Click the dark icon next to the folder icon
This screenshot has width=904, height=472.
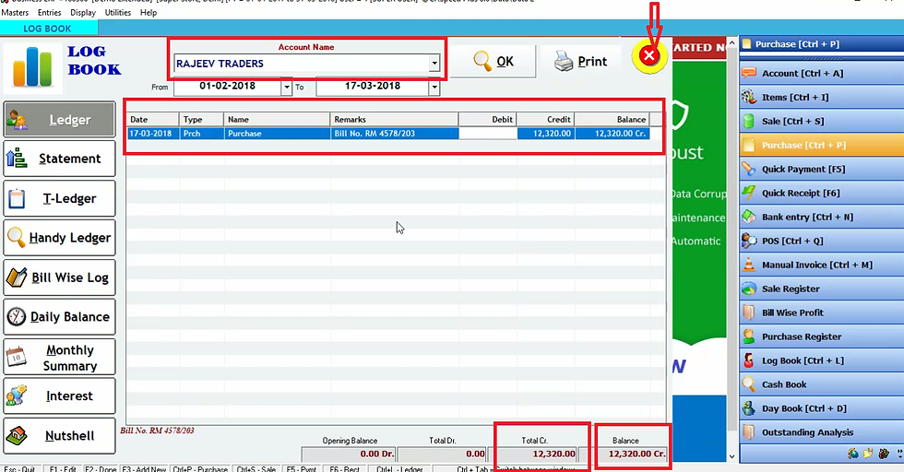point(884,454)
